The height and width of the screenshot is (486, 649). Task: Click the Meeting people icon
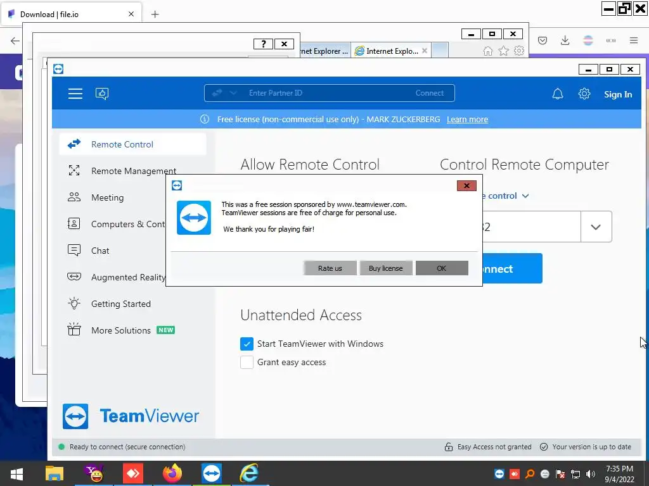pos(74,197)
